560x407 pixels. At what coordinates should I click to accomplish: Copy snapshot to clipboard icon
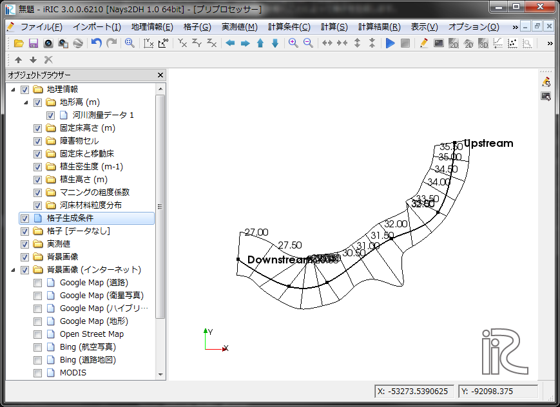coord(63,44)
